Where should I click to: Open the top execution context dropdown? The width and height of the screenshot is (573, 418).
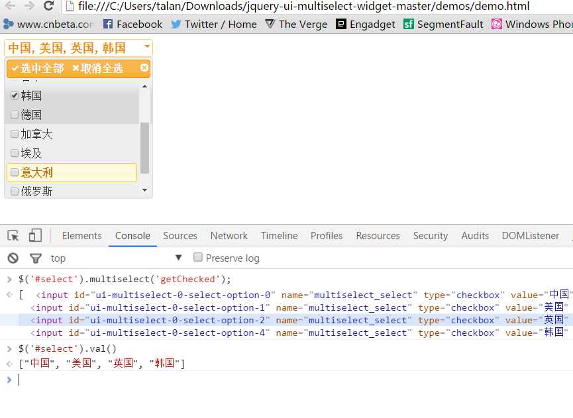point(116,258)
